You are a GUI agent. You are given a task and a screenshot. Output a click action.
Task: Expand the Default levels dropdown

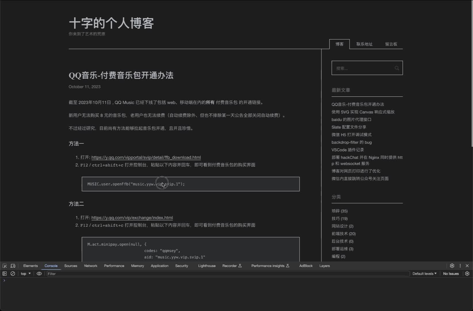424,274
